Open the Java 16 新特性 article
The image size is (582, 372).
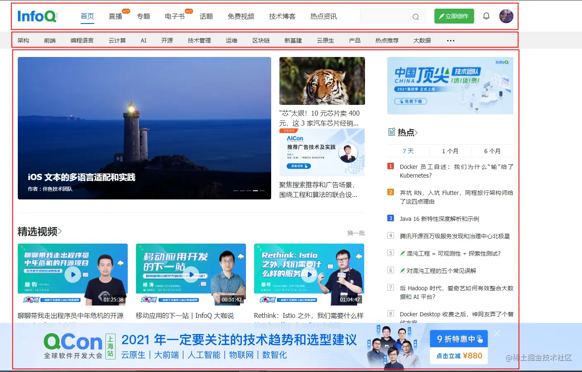tap(439, 219)
